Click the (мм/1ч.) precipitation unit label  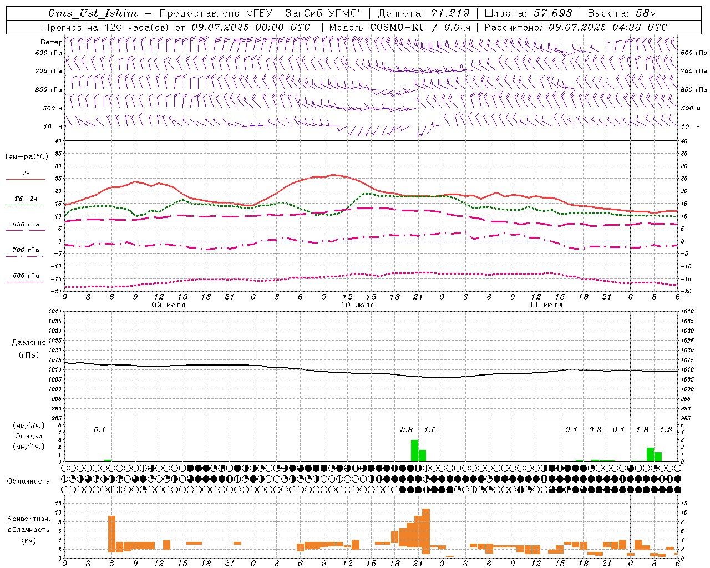[x=29, y=447]
